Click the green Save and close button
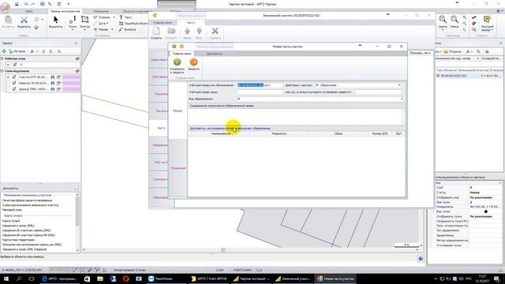Image resolution: width=505 pixels, height=284 pixels. (x=177, y=65)
